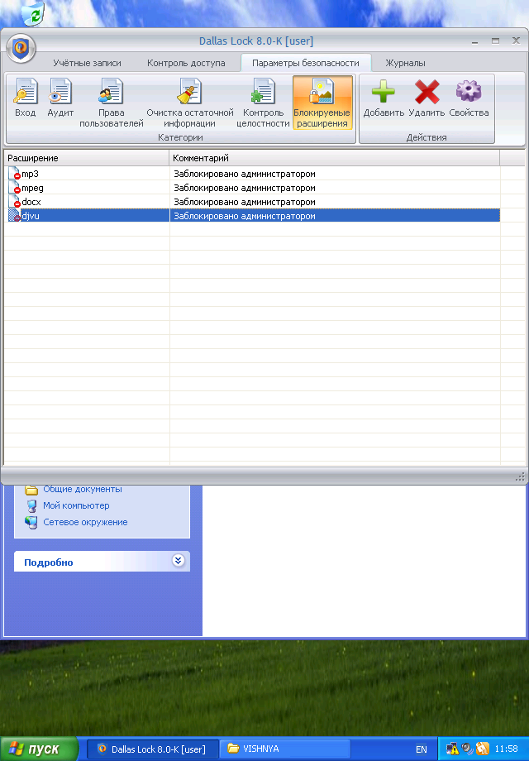Open the Recycle Bin desktop icon

point(33,13)
